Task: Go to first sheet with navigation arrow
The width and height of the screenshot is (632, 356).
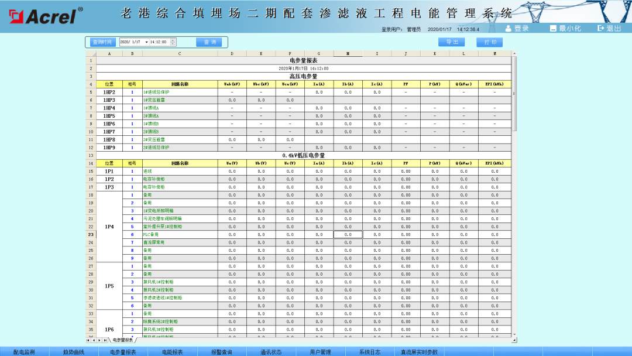Action: coord(88,340)
